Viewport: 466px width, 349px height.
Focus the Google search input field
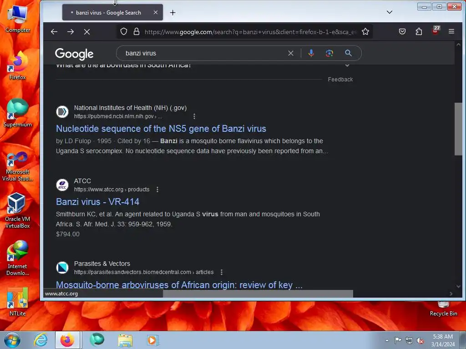(x=205, y=53)
